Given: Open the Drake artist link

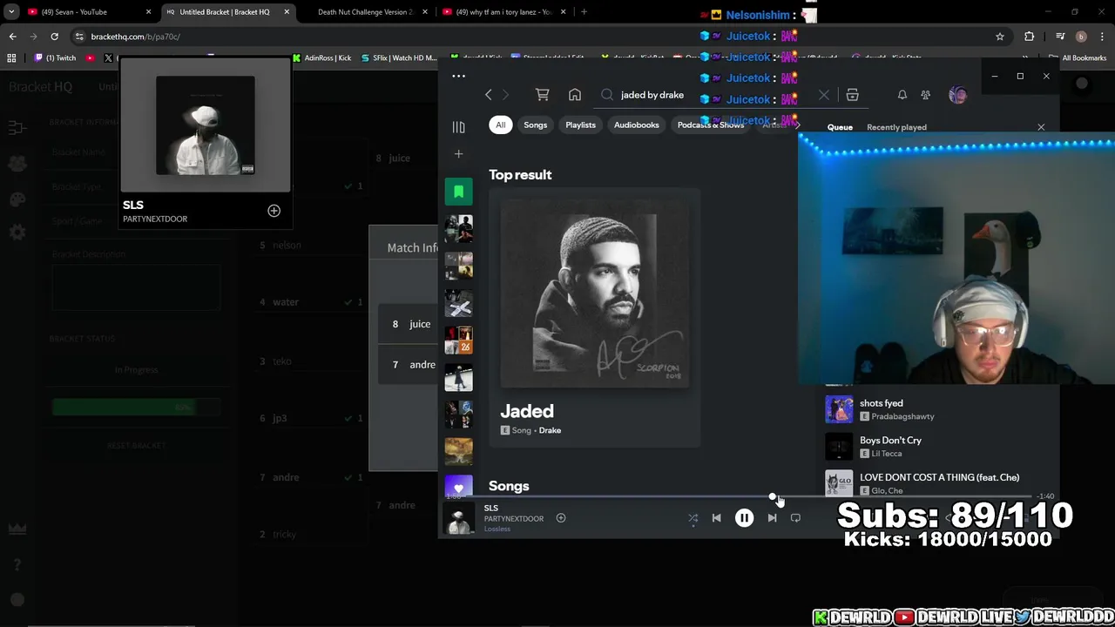Looking at the screenshot, I should [x=550, y=430].
